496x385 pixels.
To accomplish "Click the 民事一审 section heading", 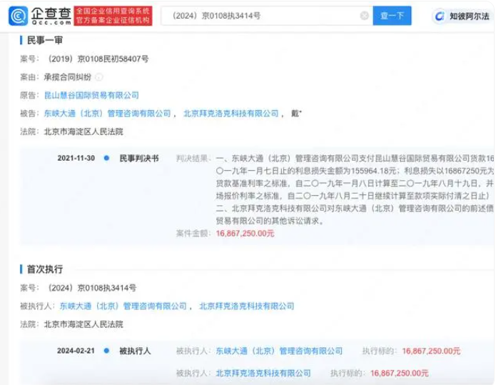I will click(x=44, y=40).
